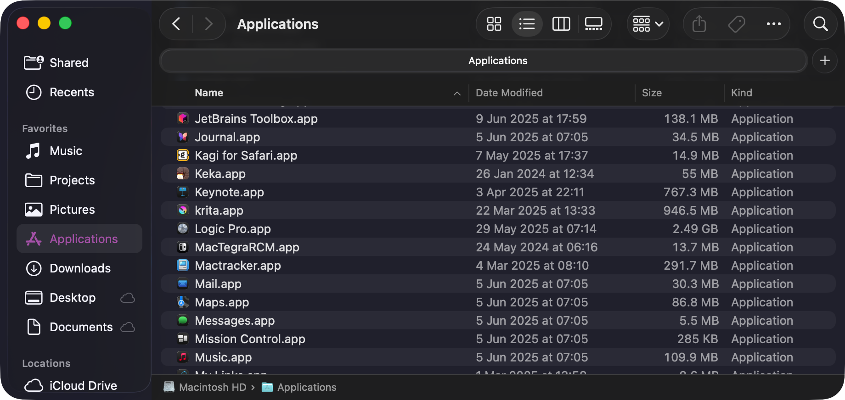Viewport: 845px width, 400px height.
Task: Switch to column view
Action: 561,24
